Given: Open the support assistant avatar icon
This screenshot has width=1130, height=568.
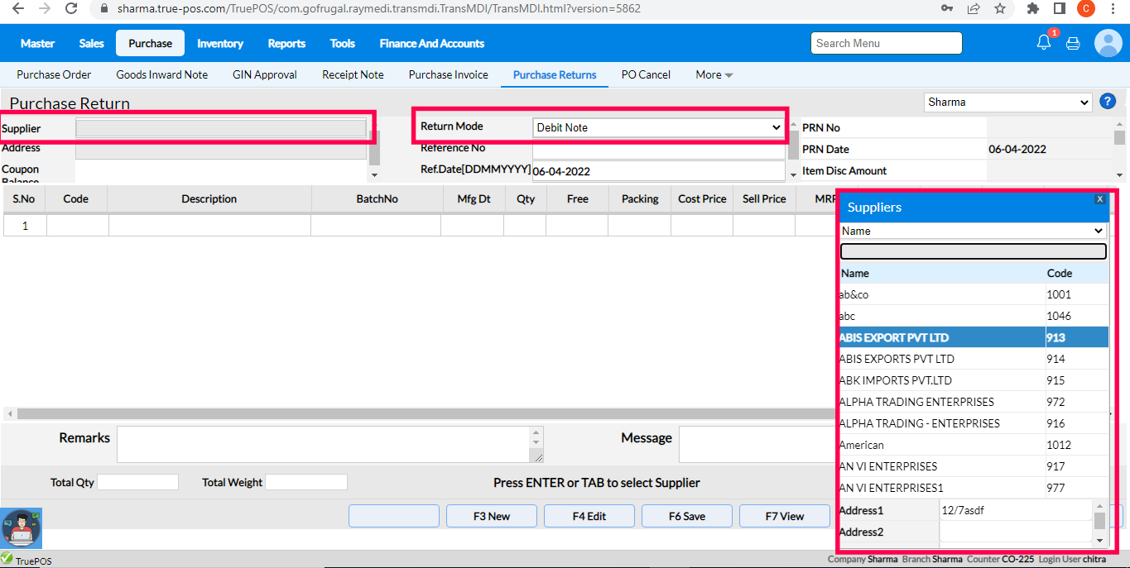Looking at the screenshot, I should pos(22,529).
